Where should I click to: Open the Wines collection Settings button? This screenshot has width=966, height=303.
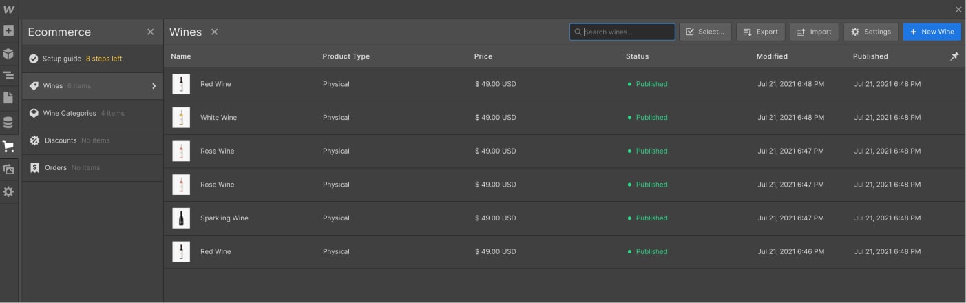coord(871,32)
